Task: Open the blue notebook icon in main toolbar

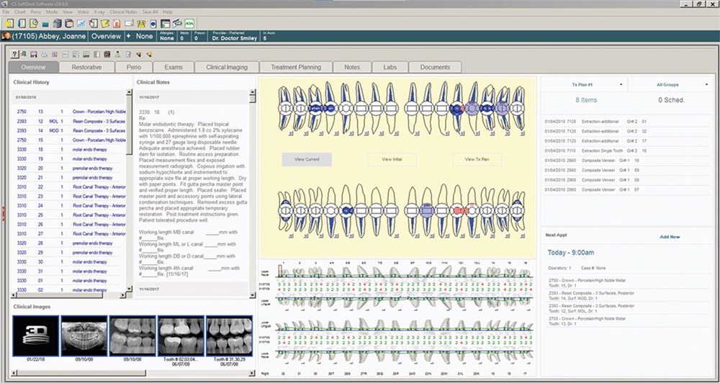Action: click(22, 24)
